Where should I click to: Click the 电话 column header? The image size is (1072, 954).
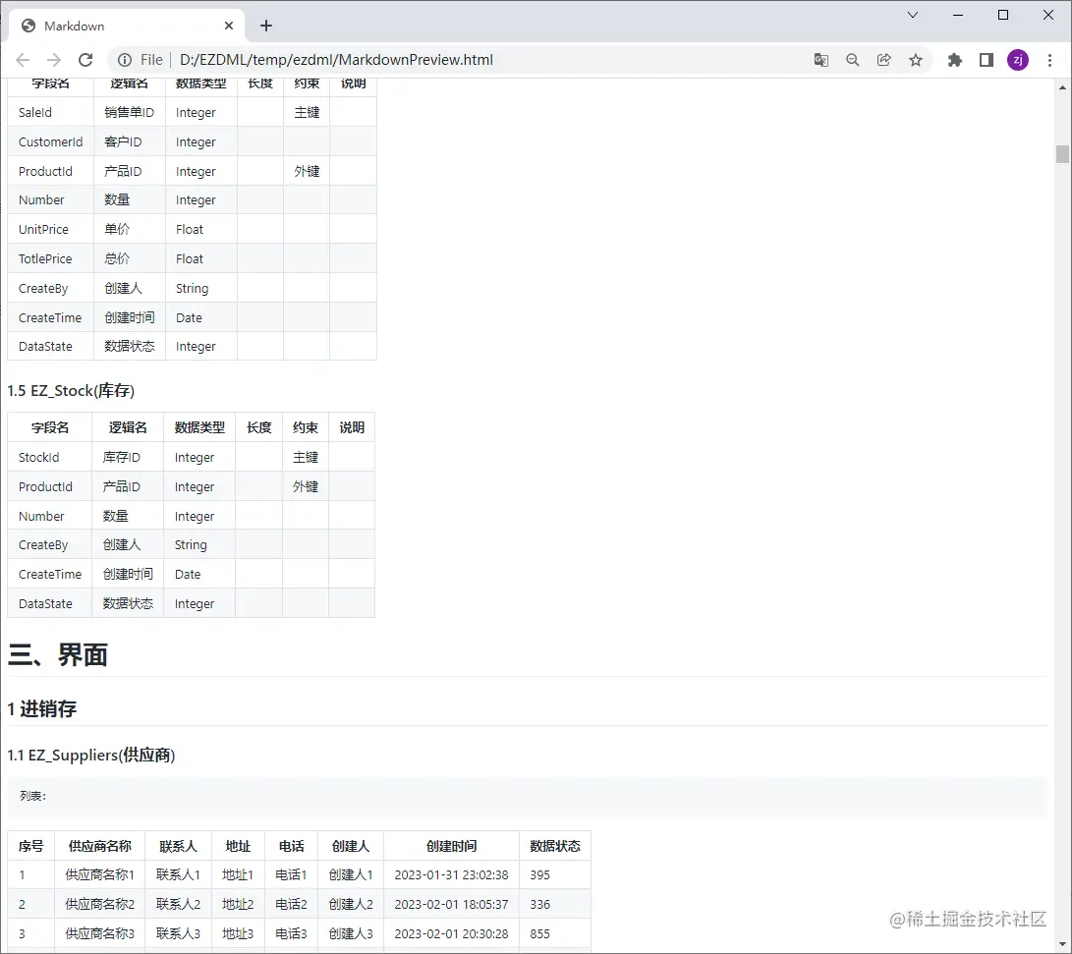tap(291, 846)
